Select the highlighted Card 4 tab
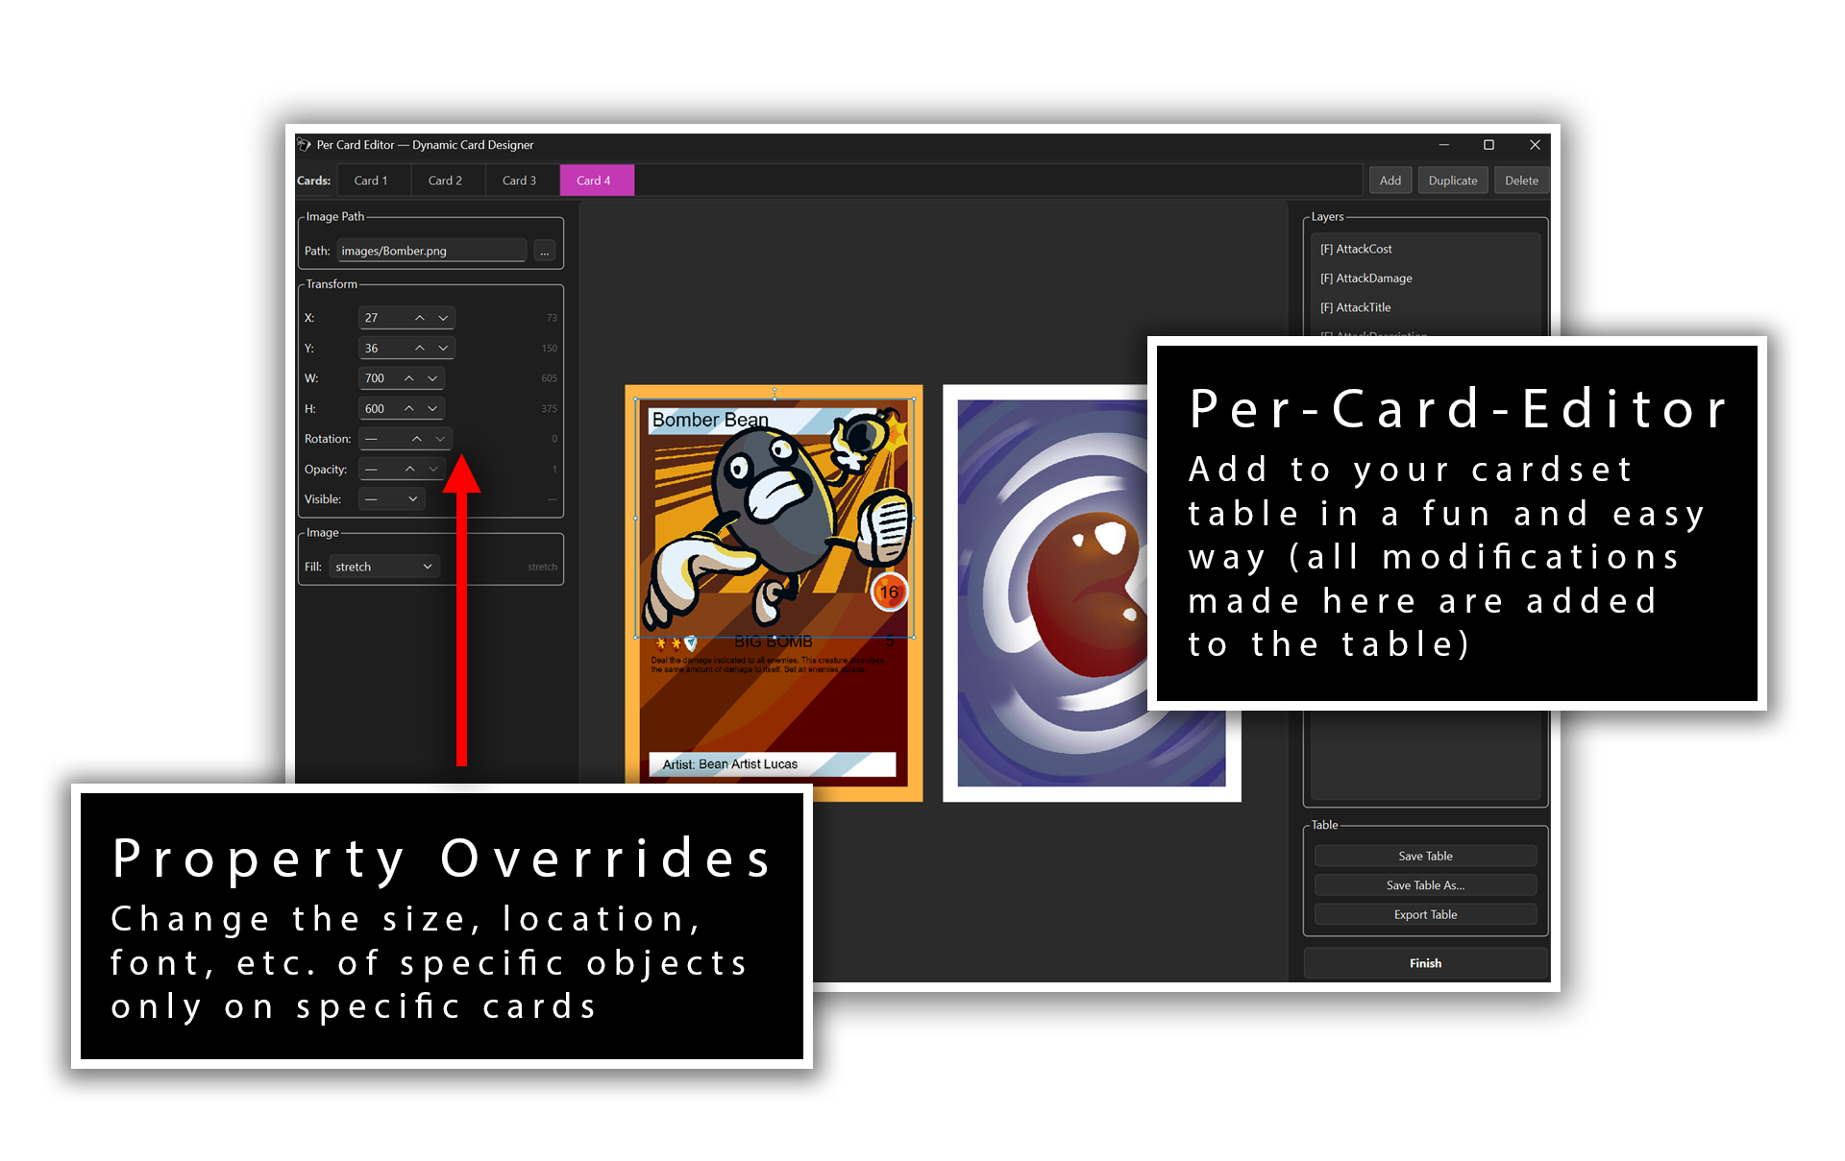 [x=596, y=181]
